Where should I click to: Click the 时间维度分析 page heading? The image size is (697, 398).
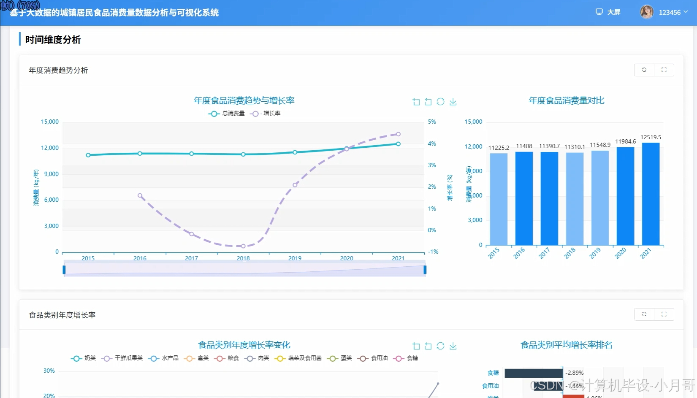click(x=53, y=40)
